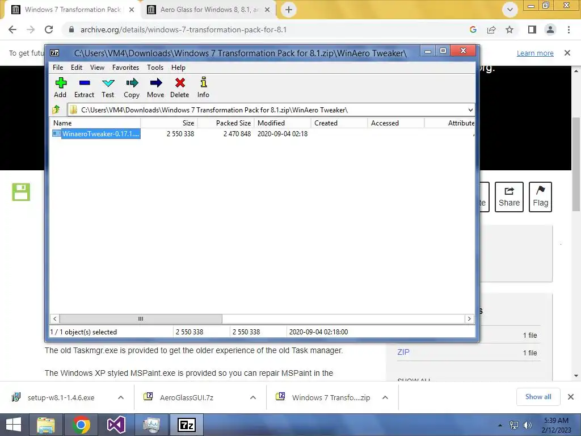Sort by the Size column header

coord(169,123)
